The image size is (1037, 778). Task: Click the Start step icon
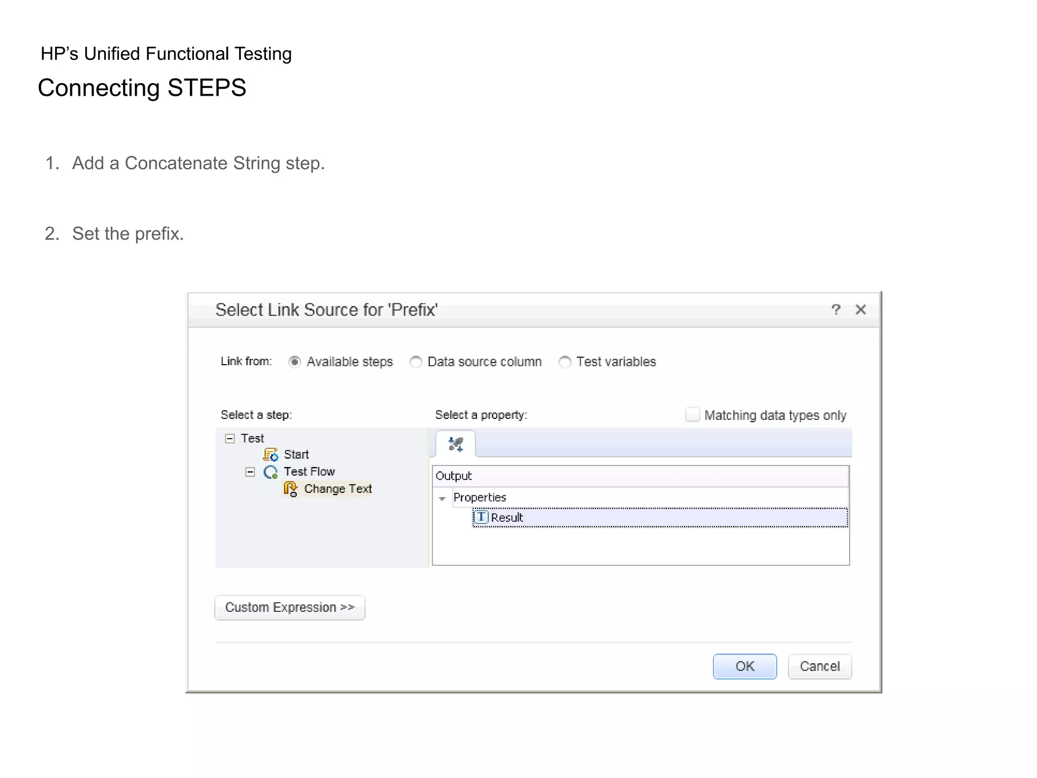[270, 454]
